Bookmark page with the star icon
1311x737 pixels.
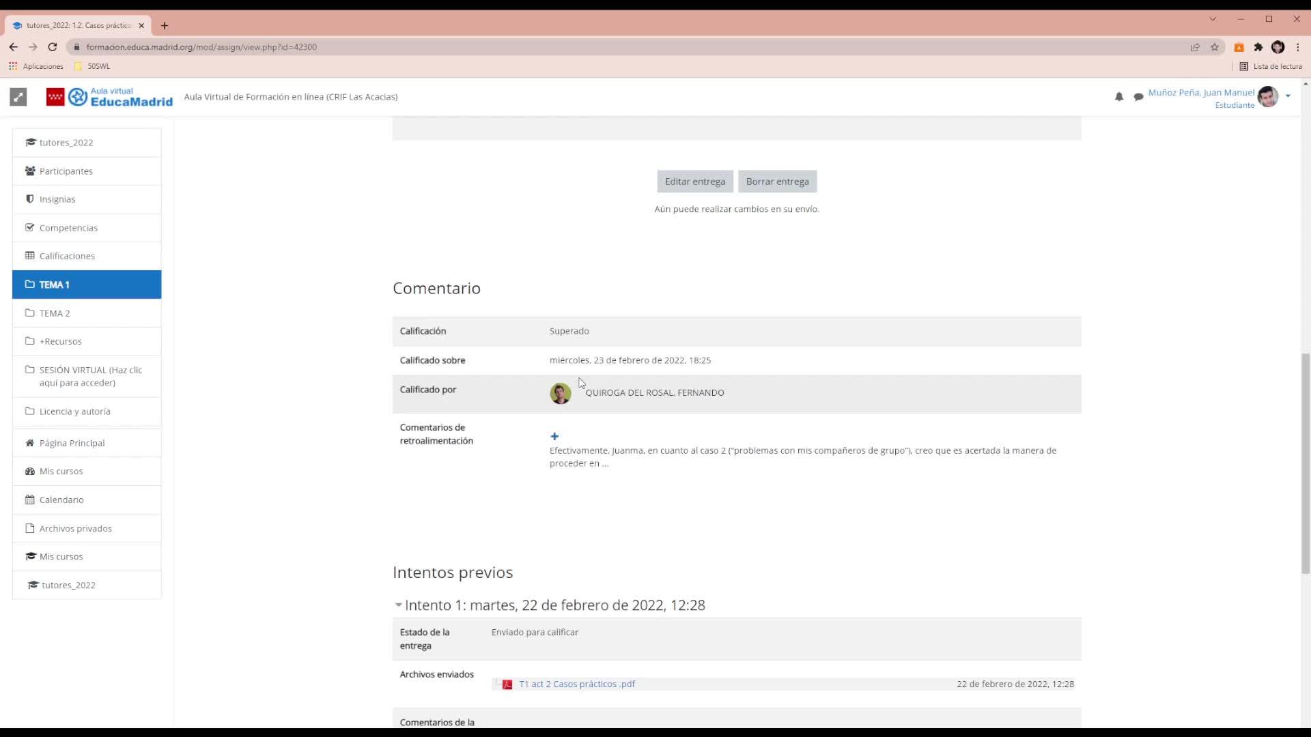click(1215, 47)
